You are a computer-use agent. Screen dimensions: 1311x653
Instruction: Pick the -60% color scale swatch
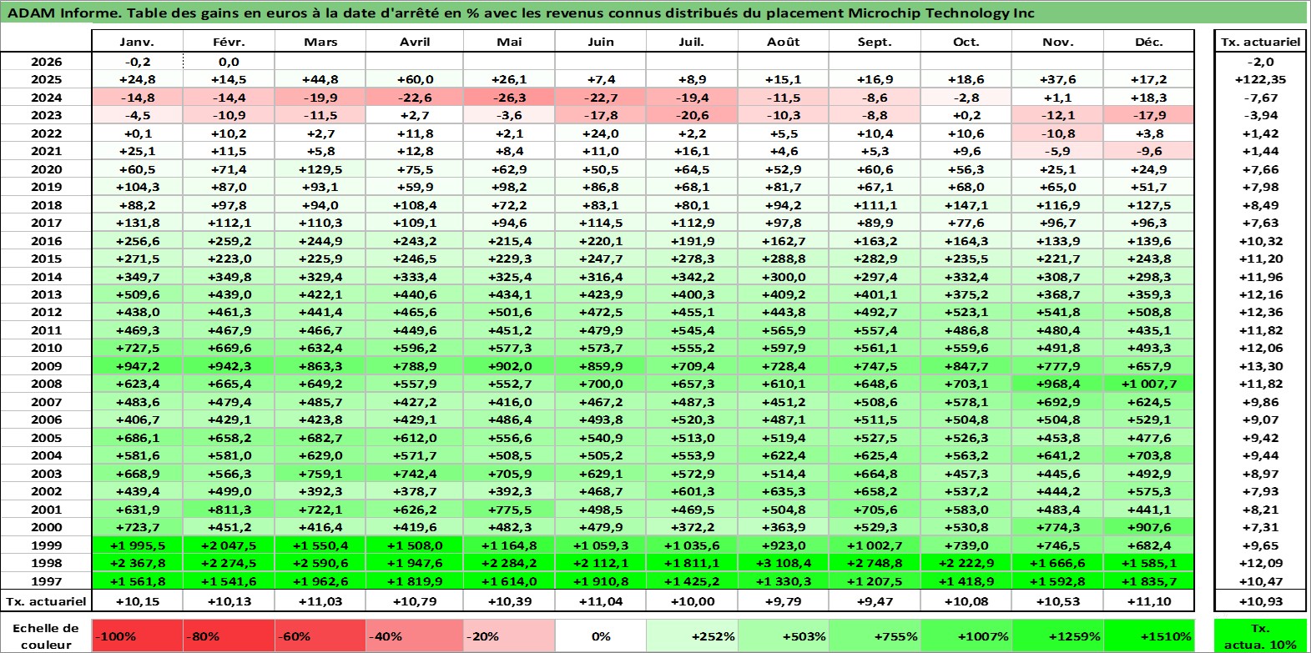[320, 635]
